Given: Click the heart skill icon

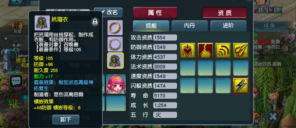Looking at the screenshot, I should click(x=188, y=50).
